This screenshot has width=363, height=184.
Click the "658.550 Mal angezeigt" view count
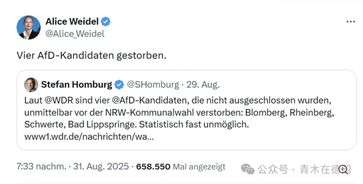(181, 167)
